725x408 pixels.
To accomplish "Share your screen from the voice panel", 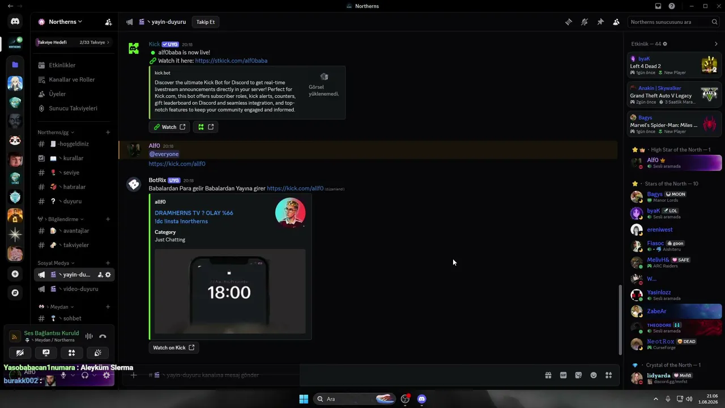I will click(x=46, y=352).
